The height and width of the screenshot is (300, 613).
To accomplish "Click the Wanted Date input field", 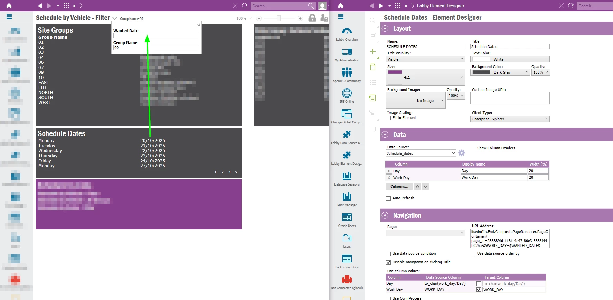I will 155,36.
